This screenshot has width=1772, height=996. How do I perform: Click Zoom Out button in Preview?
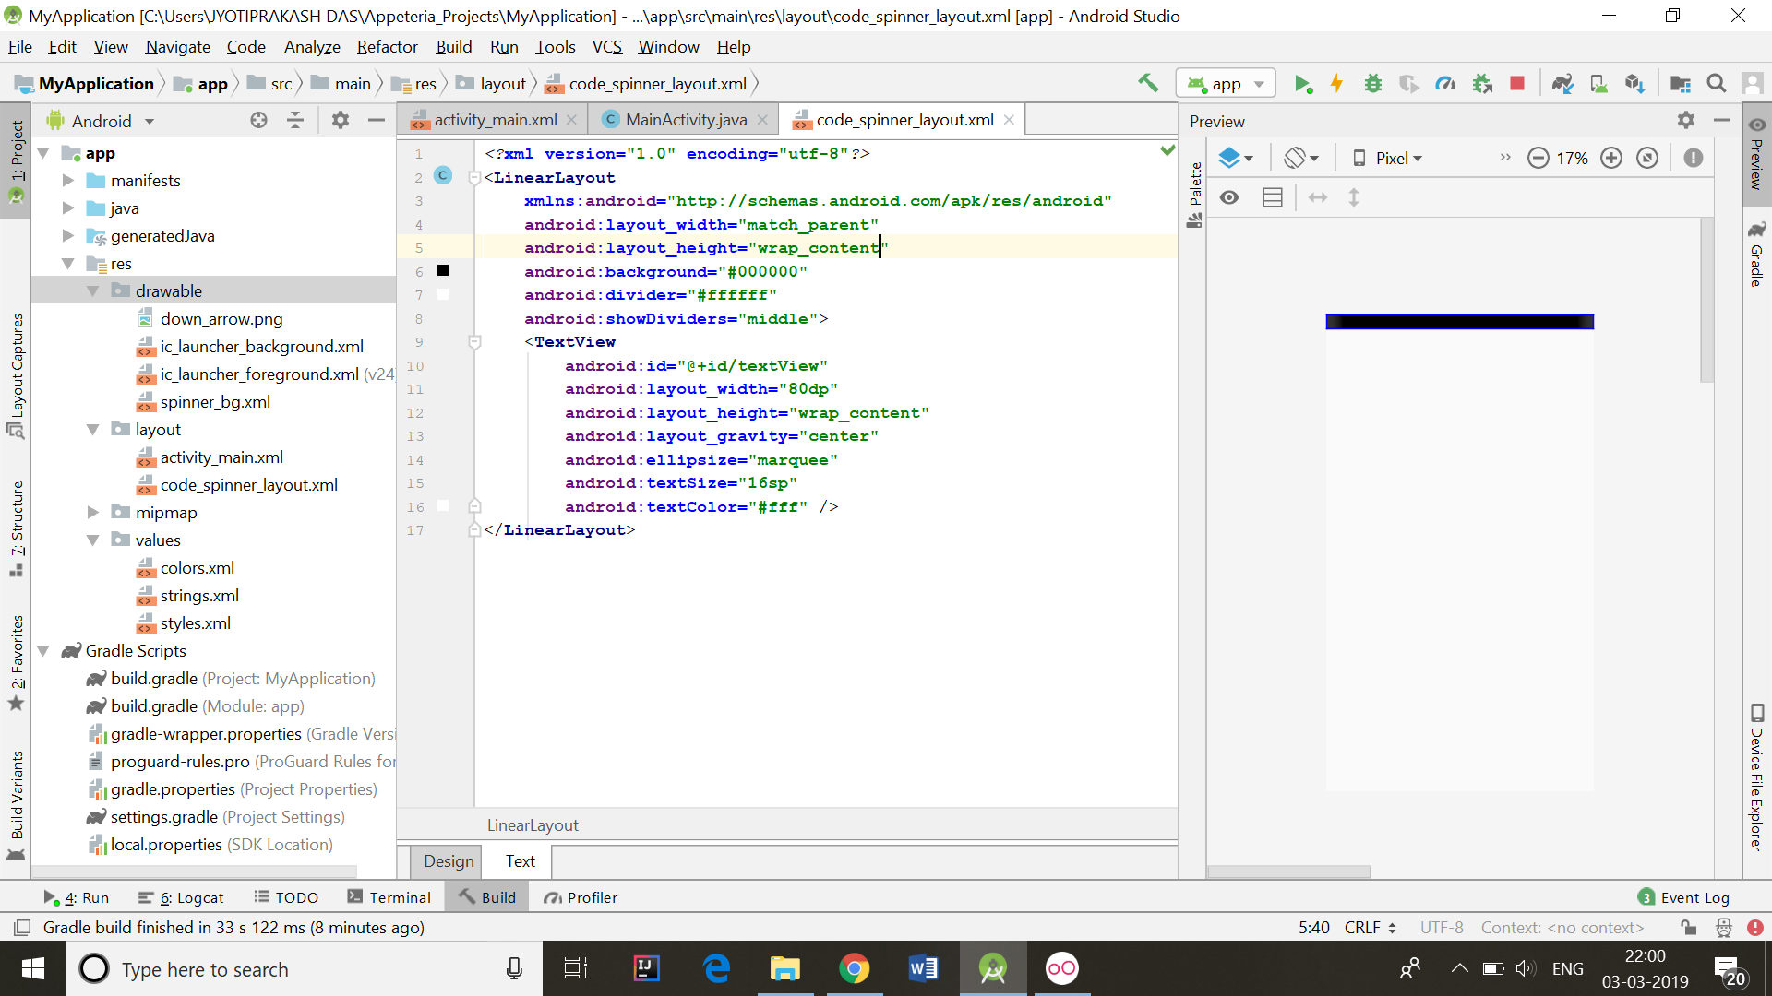coord(1538,158)
